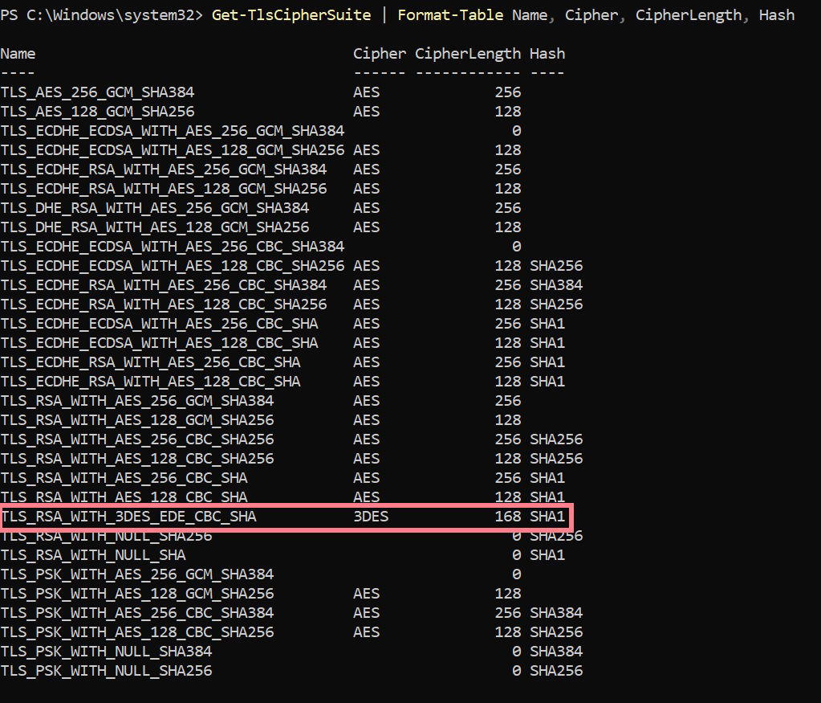Click the 168 cipher length value

[508, 517]
